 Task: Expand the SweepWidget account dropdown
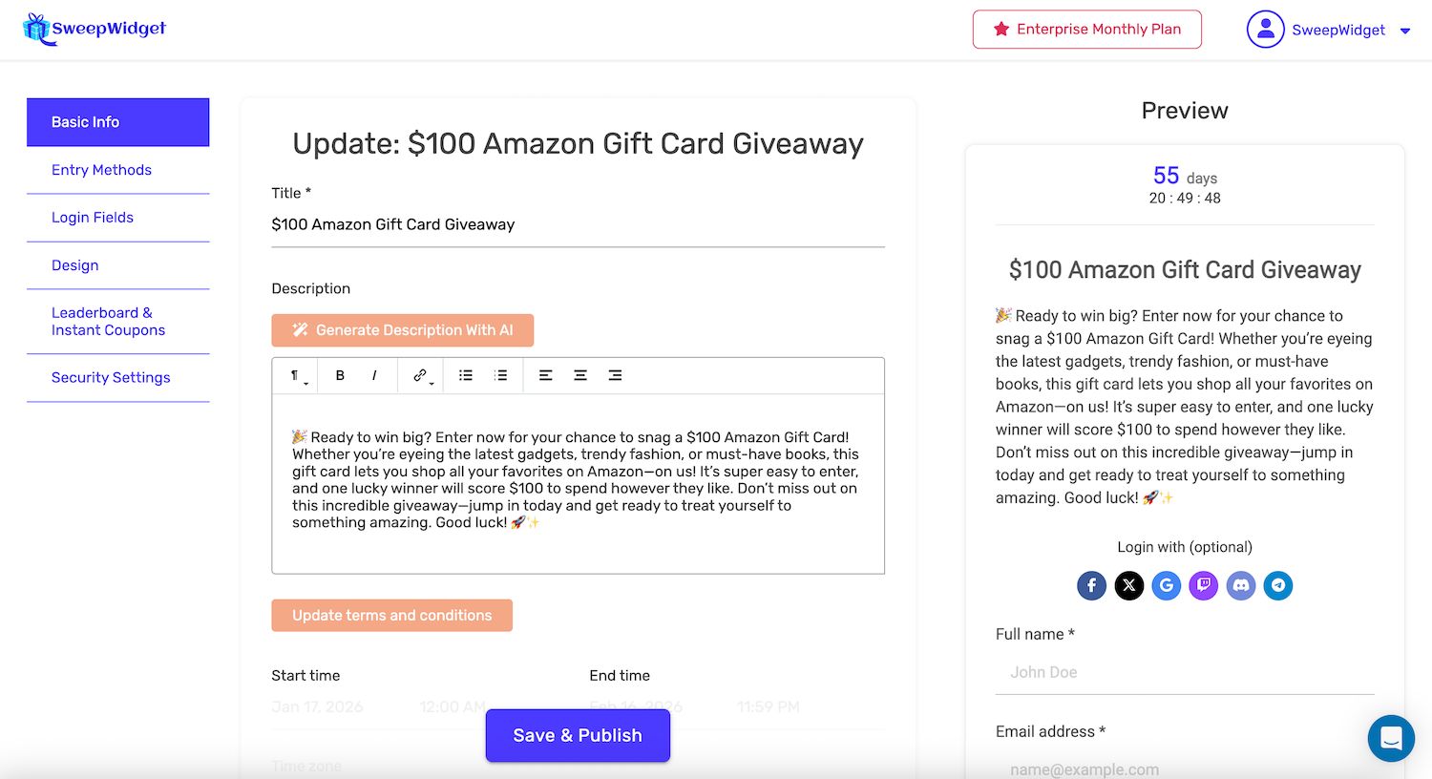pos(1404,30)
